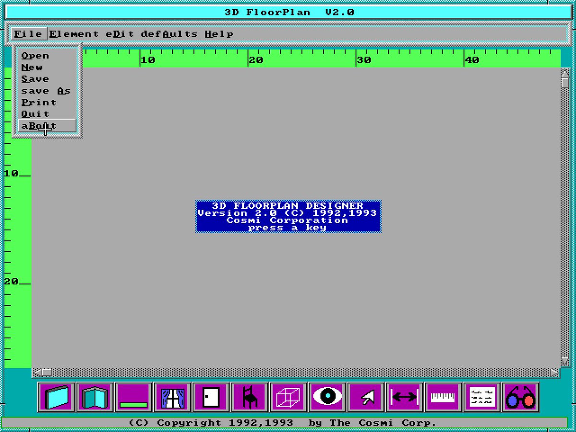Click the copyright status bar text
The image size is (576, 432).
tap(283, 423)
